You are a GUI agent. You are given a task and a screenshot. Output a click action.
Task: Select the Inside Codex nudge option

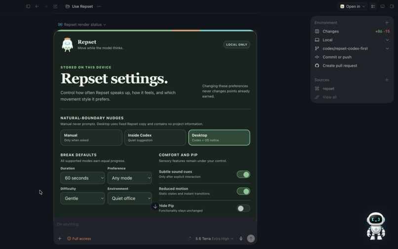click(155, 137)
